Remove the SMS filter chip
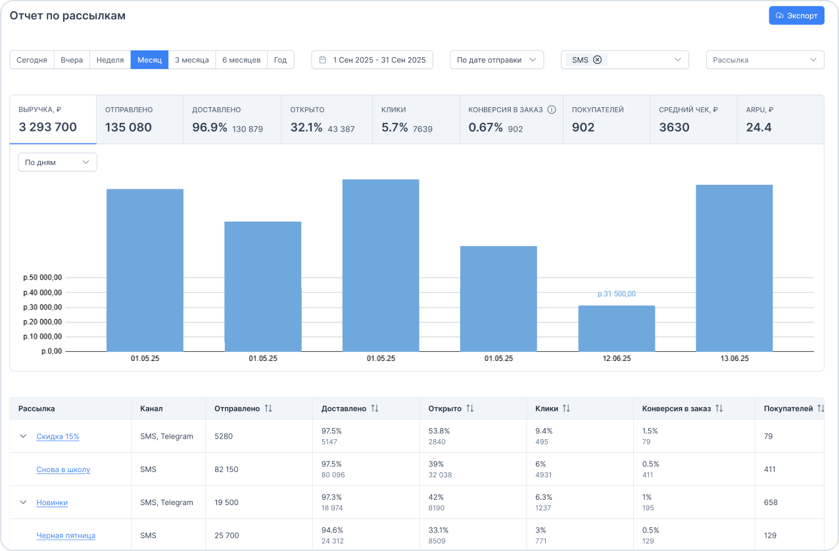839x551 pixels. (x=597, y=60)
